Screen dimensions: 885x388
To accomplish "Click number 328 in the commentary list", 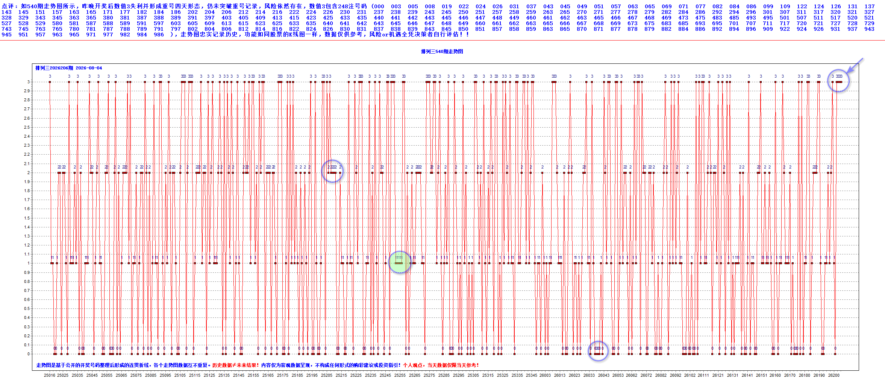I will point(6,18).
